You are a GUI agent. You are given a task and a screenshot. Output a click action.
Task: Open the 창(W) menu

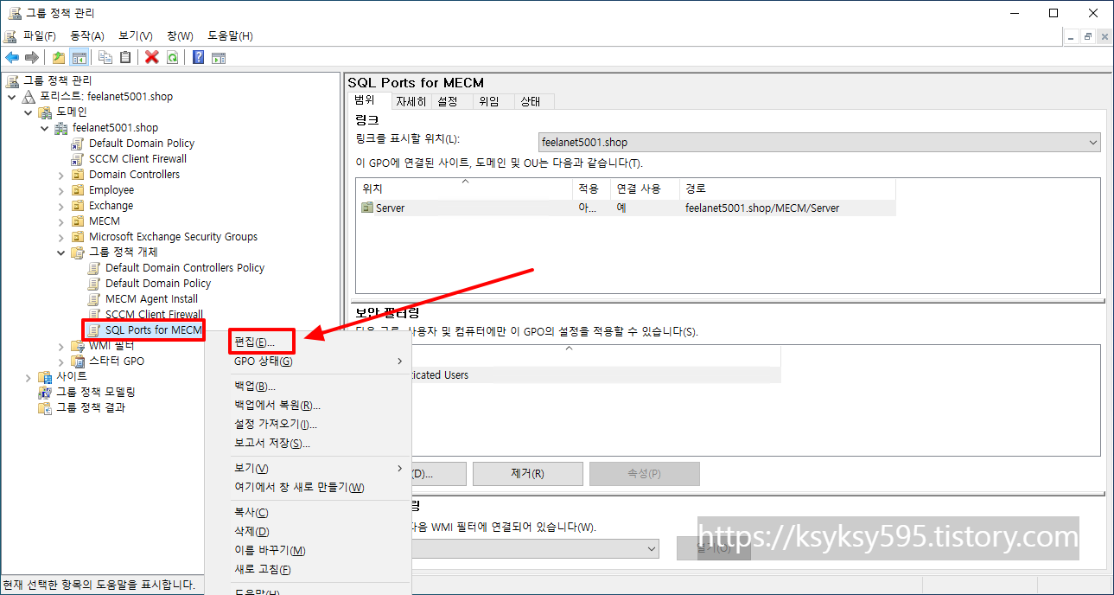pyautogui.click(x=180, y=35)
